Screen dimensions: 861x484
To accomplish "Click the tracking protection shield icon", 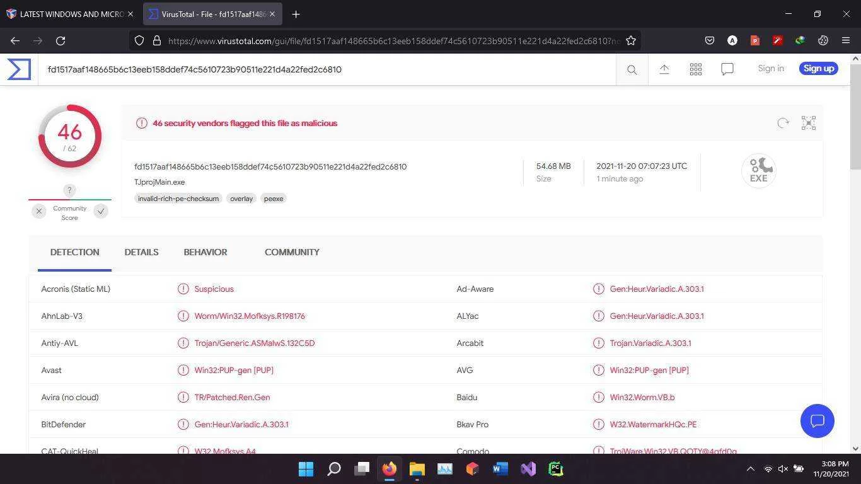I will [139, 40].
